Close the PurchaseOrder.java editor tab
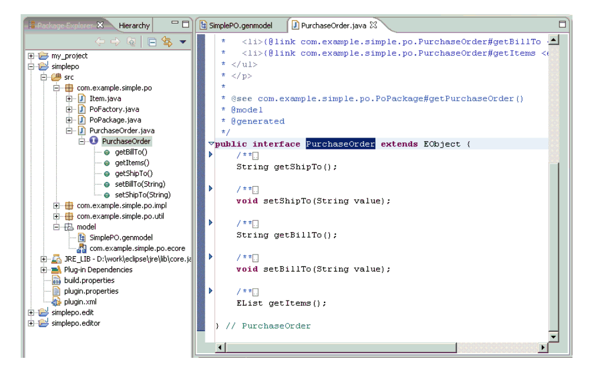Screen dimensions: 589x372 [373, 25]
